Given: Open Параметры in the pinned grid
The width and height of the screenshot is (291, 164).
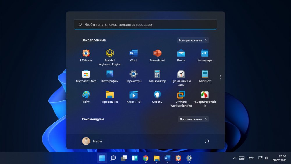Looking at the screenshot, I should point(134,76).
